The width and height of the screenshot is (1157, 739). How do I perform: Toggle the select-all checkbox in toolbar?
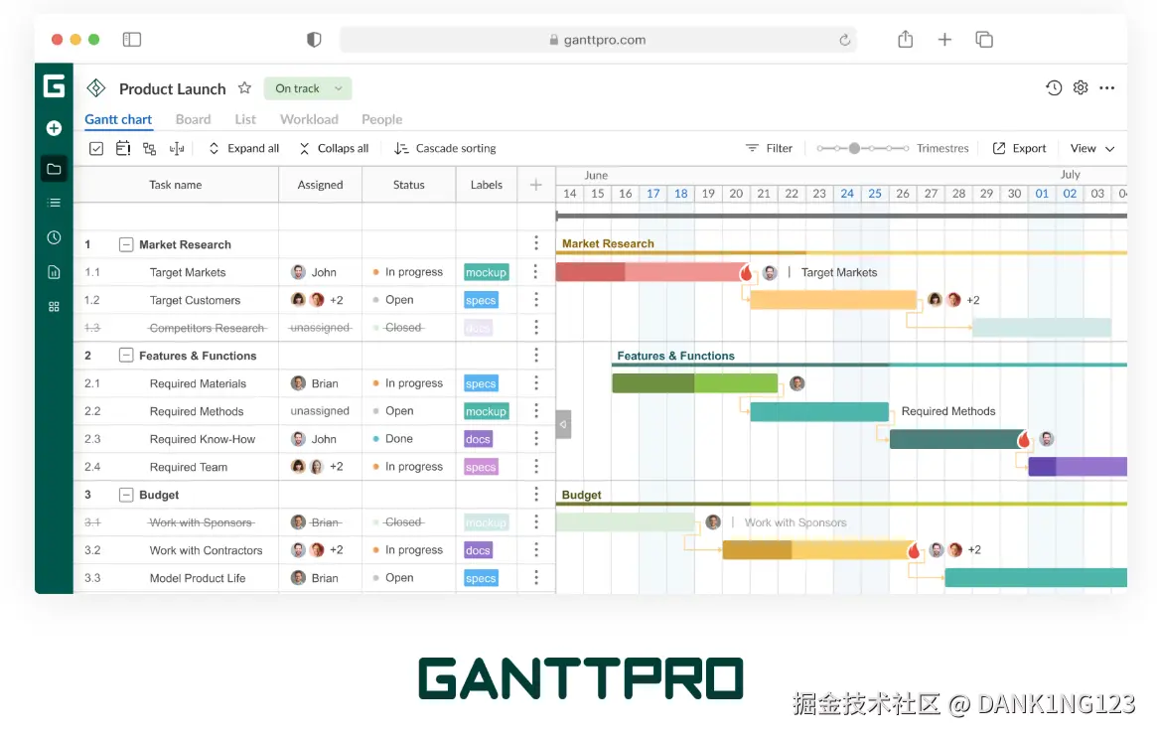pos(96,148)
